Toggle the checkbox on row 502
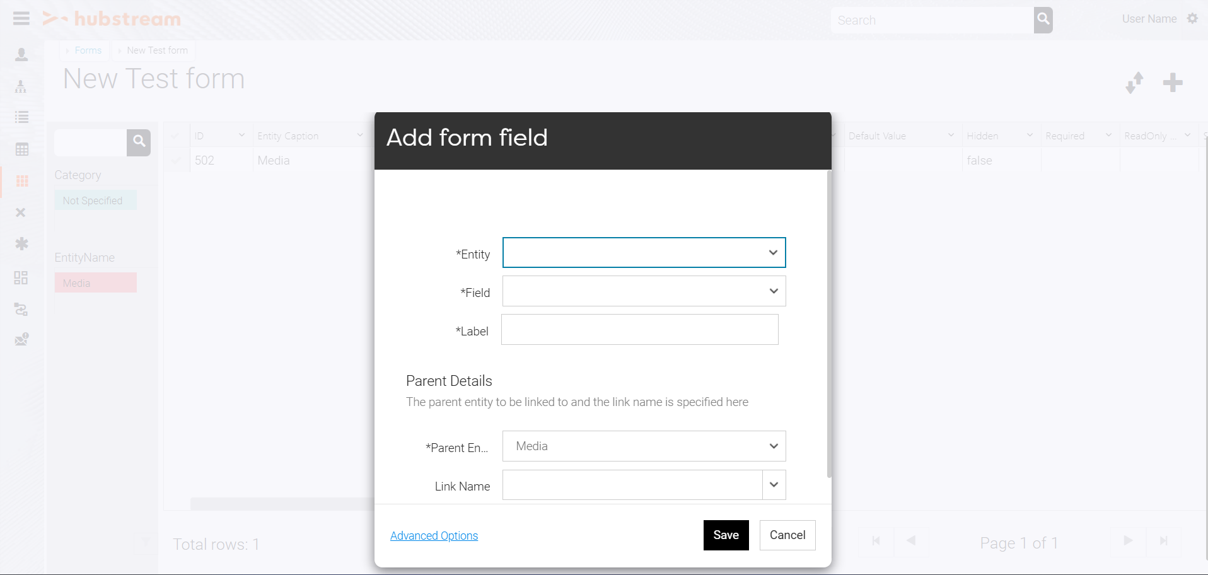1208x575 pixels. click(x=176, y=160)
